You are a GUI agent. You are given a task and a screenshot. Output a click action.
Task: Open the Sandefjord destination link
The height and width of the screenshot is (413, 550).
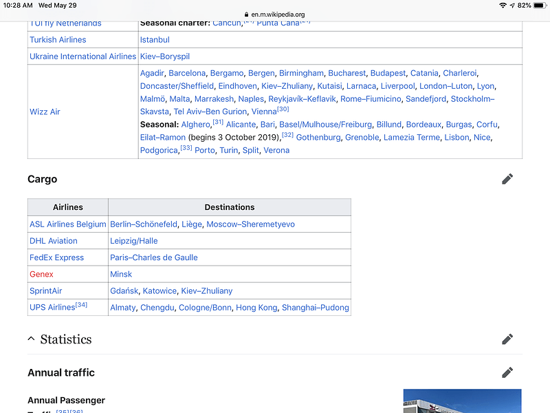[x=426, y=99]
